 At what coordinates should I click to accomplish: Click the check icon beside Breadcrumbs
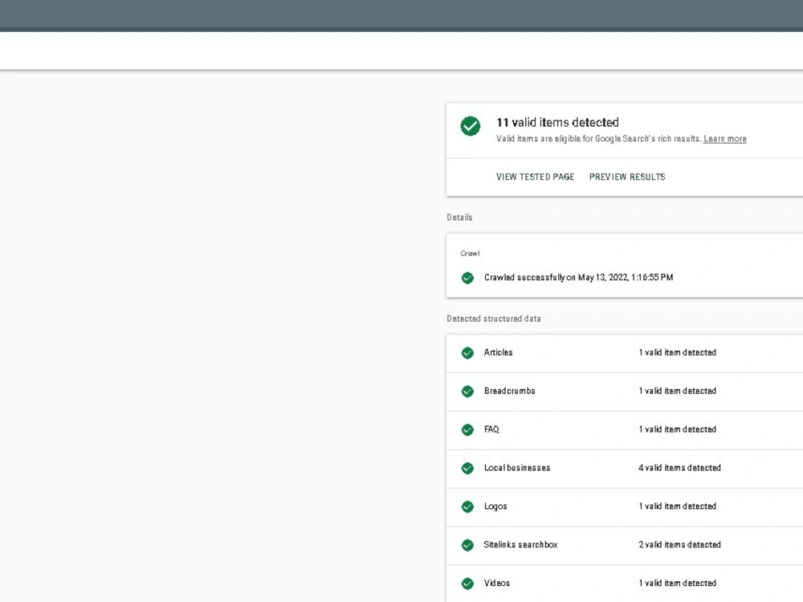(x=467, y=391)
